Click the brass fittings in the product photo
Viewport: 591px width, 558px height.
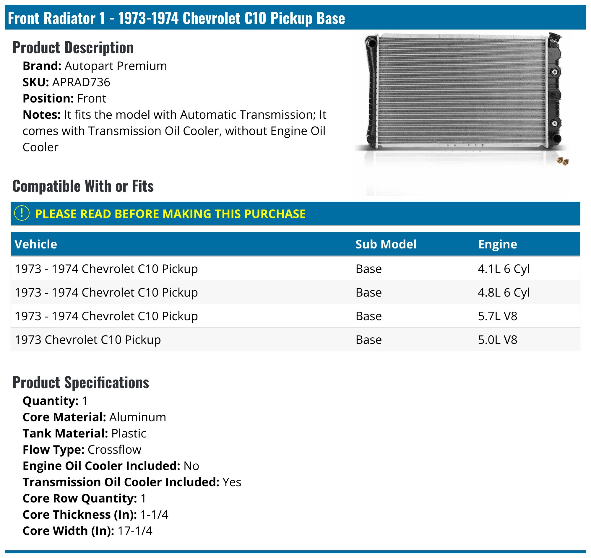[563, 161]
